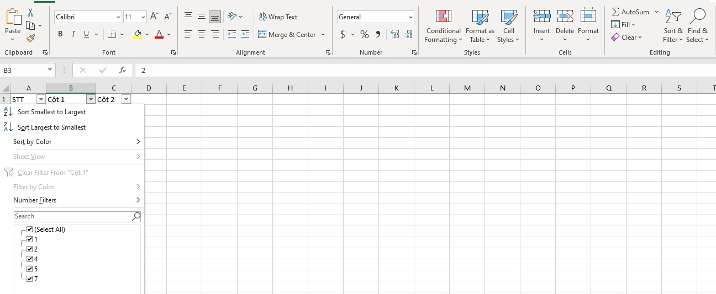This screenshot has width=716, height=294.
Task: Click into the formula bar
Action: (x=424, y=70)
